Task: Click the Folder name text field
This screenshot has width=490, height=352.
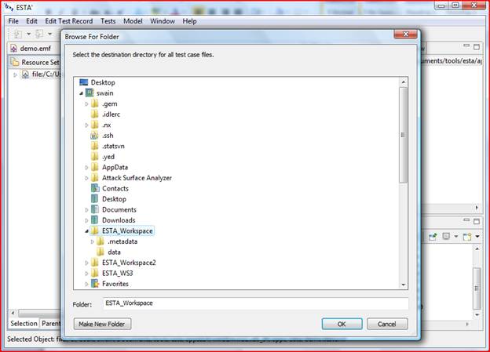Action: coord(254,303)
